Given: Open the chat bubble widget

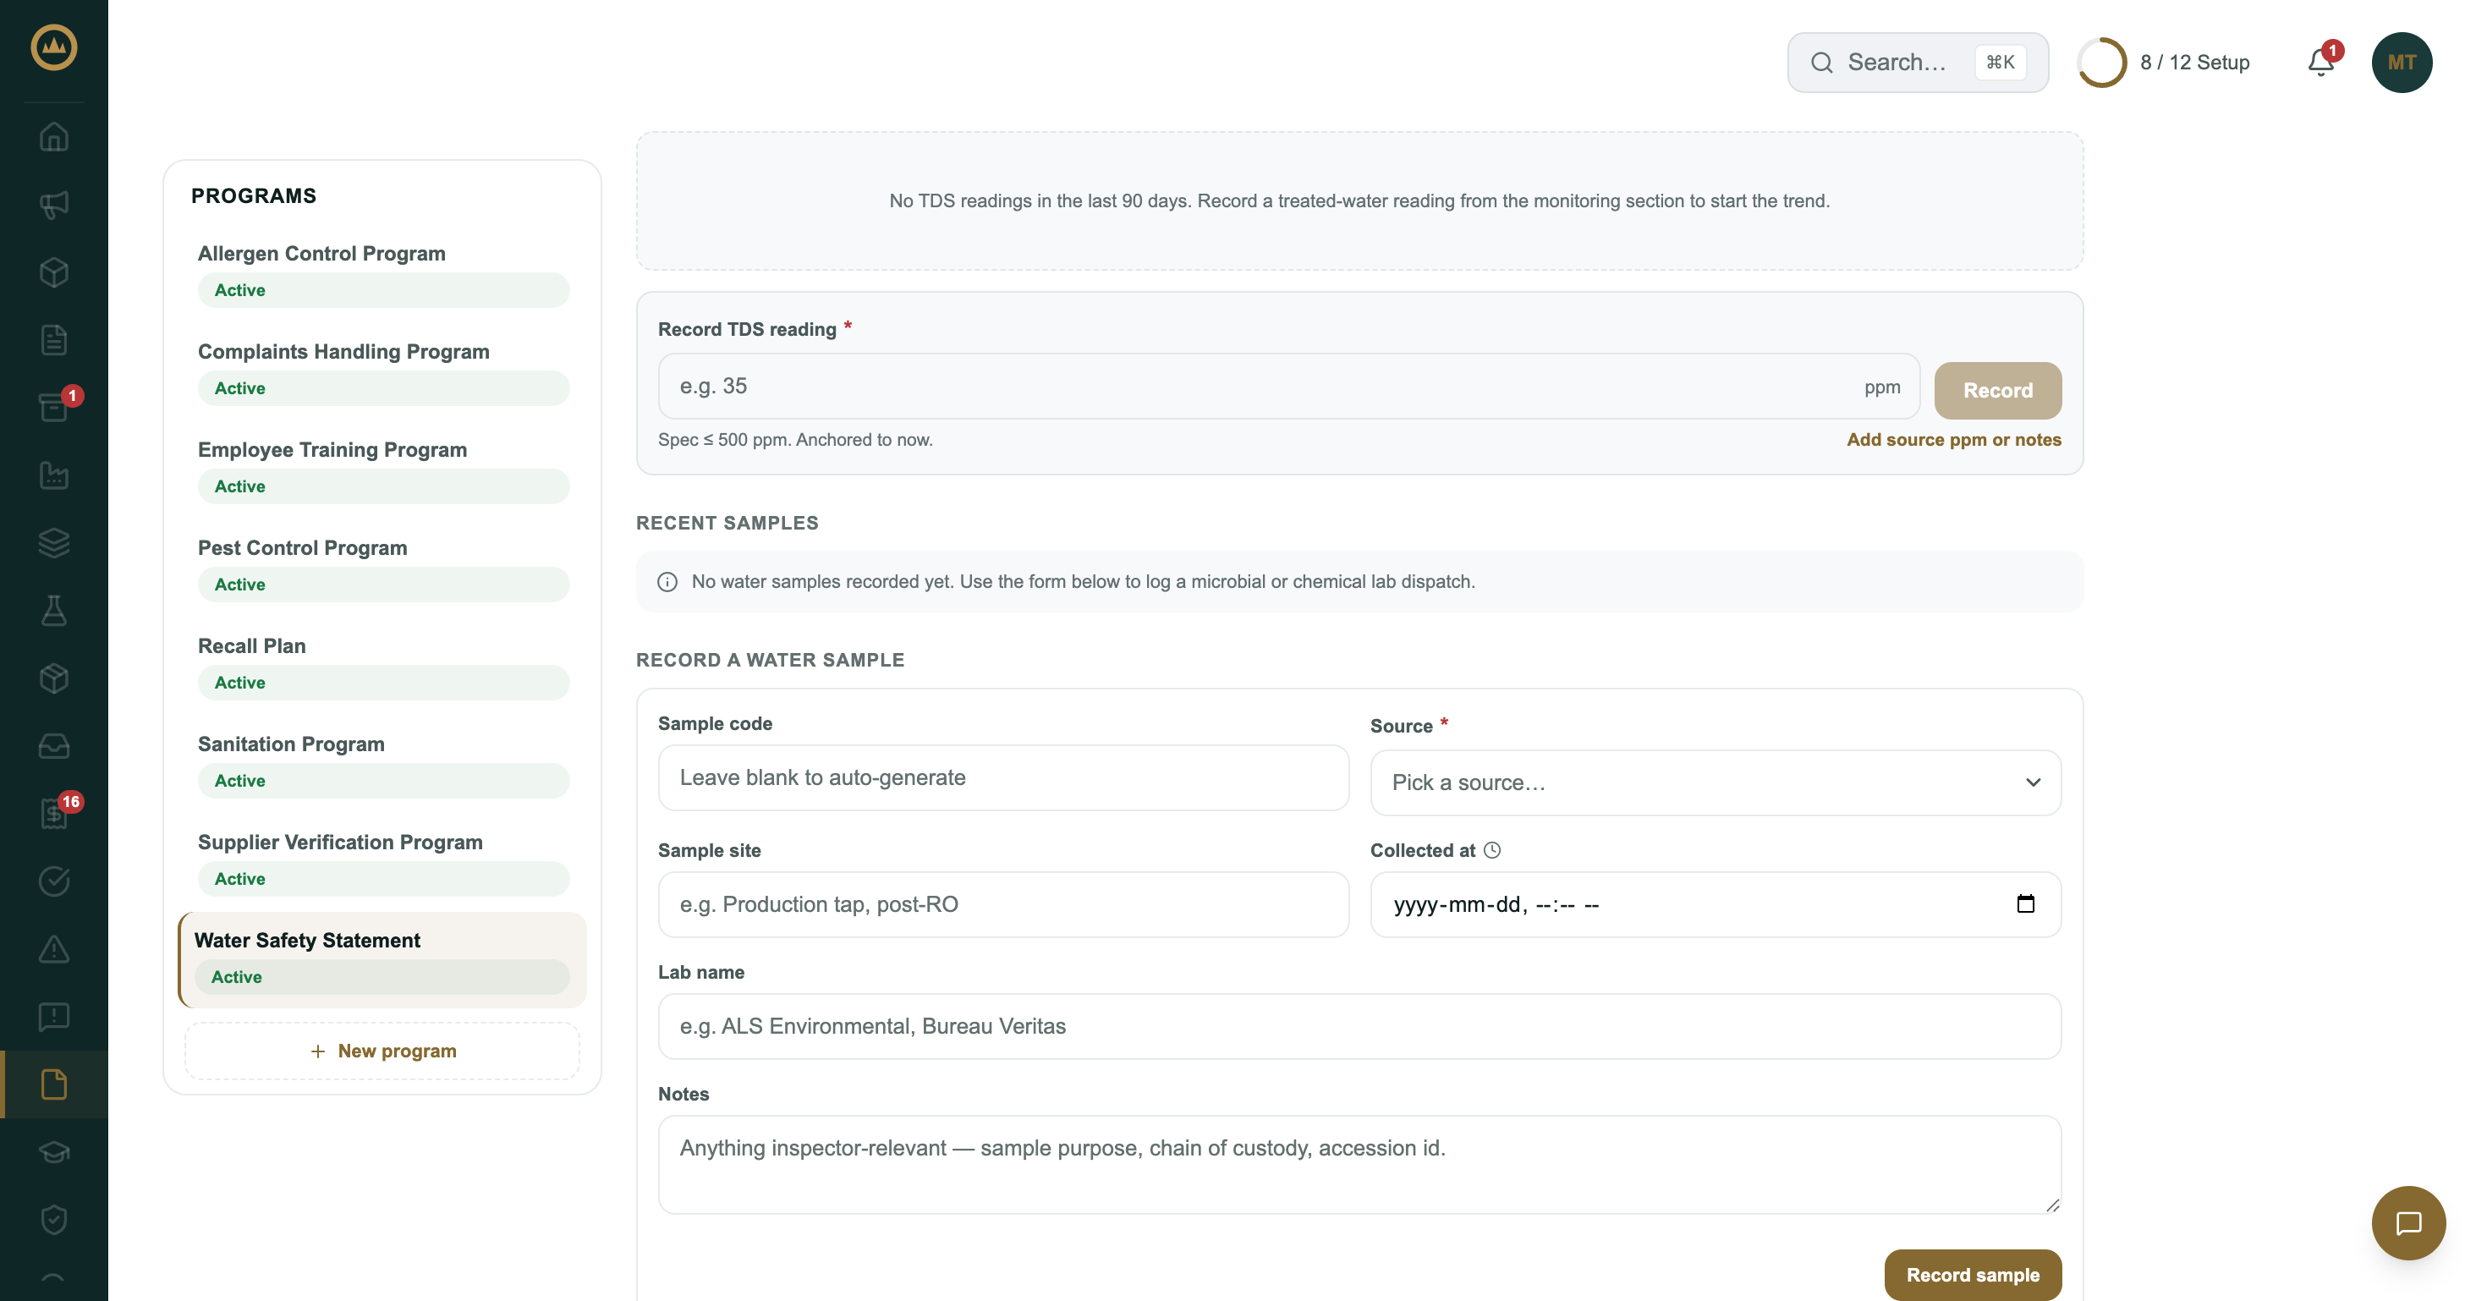Looking at the screenshot, I should 2407,1223.
